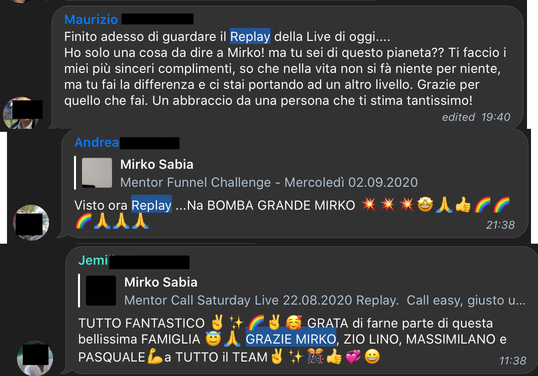The height and width of the screenshot is (376, 538).
Task: Select highlighted GRAZIE MIRKO text
Action: 291,339
